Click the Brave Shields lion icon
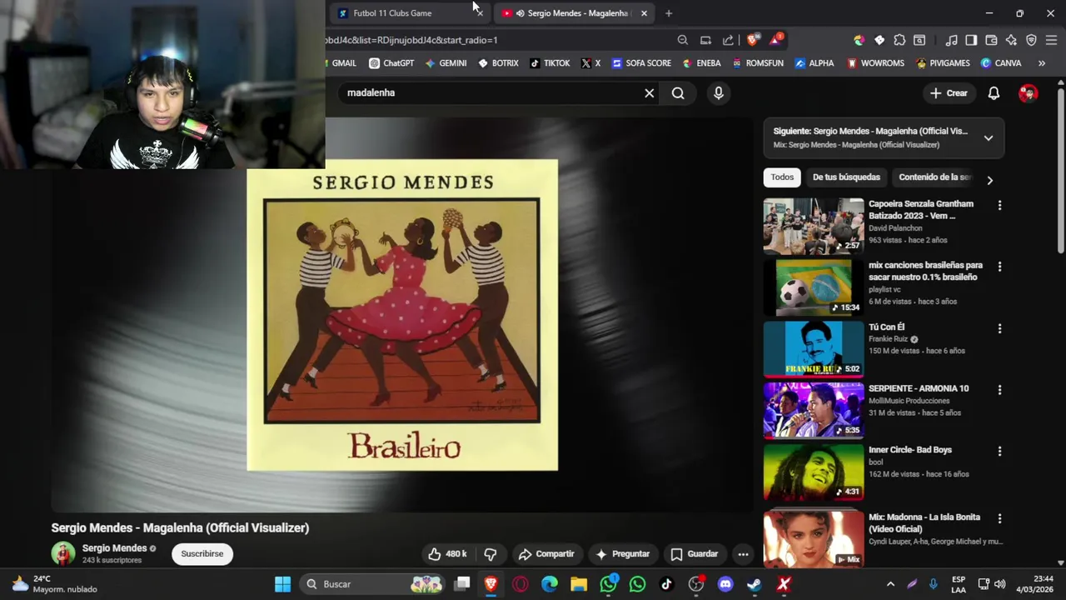The width and height of the screenshot is (1066, 600). click(x=753, y=40)
